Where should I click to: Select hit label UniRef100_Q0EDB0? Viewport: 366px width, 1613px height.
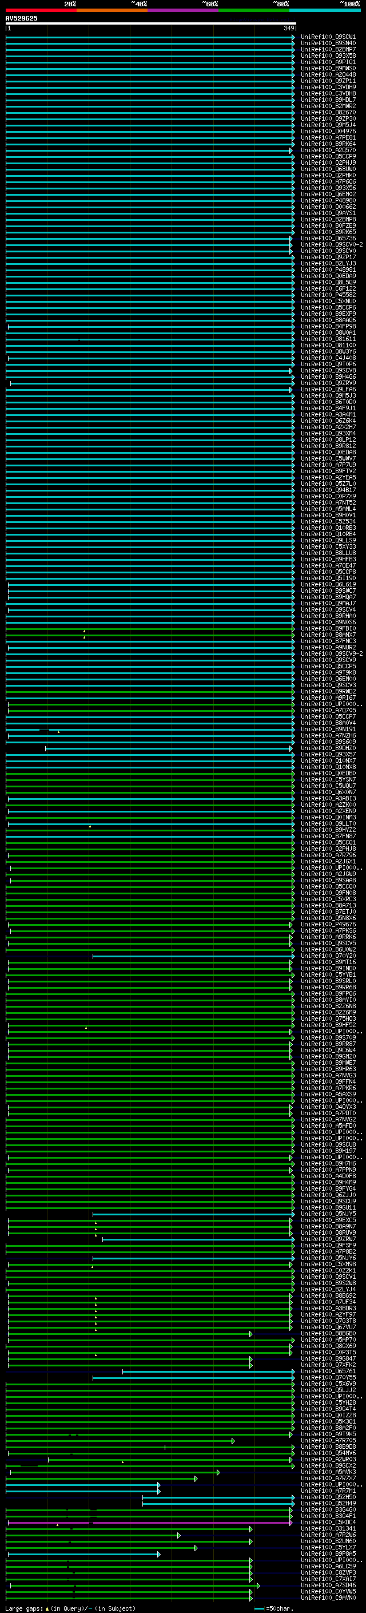pyautogui.click(x=328, y=774)
